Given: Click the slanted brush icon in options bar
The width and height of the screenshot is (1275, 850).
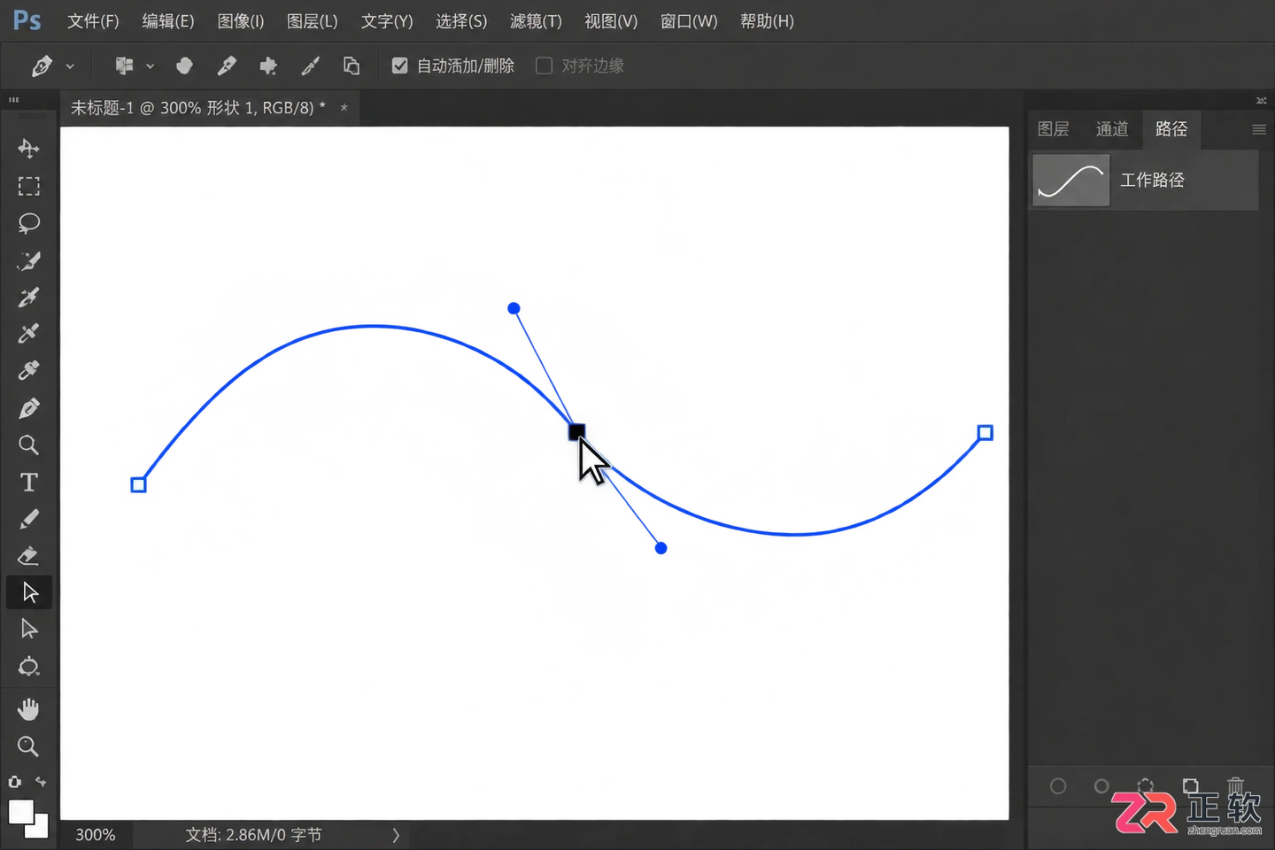Looking at the screenshot, I should click(310, 66).
